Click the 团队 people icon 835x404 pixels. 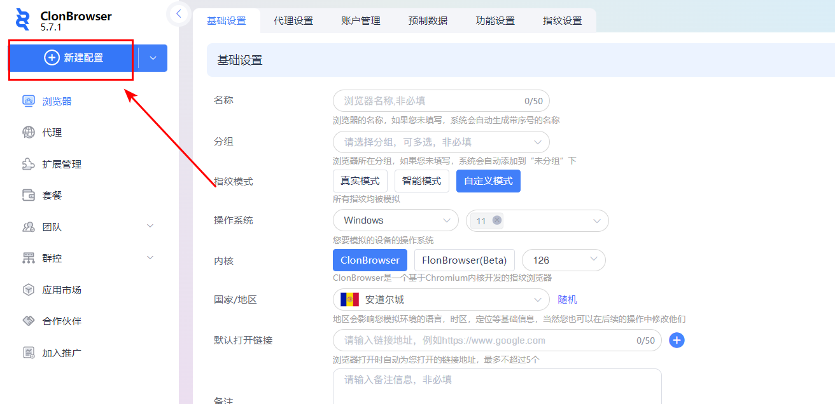tap(29, 227)
